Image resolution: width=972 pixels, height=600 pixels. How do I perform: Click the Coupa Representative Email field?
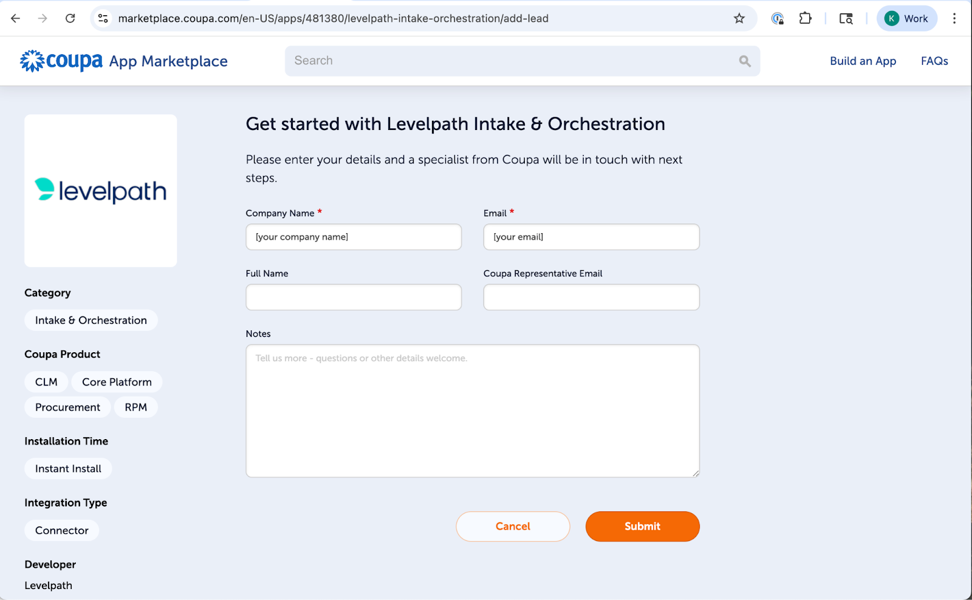click(x=591, y=297)
